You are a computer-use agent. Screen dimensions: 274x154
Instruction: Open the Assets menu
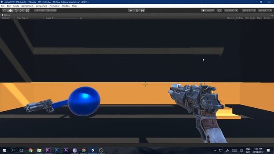coord(16,6)
